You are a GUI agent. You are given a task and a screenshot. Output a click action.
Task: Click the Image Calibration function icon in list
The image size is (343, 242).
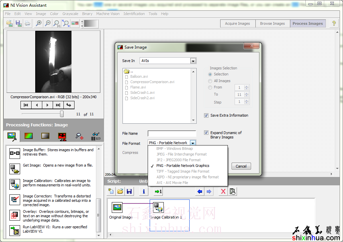click(x=15, y=184)
